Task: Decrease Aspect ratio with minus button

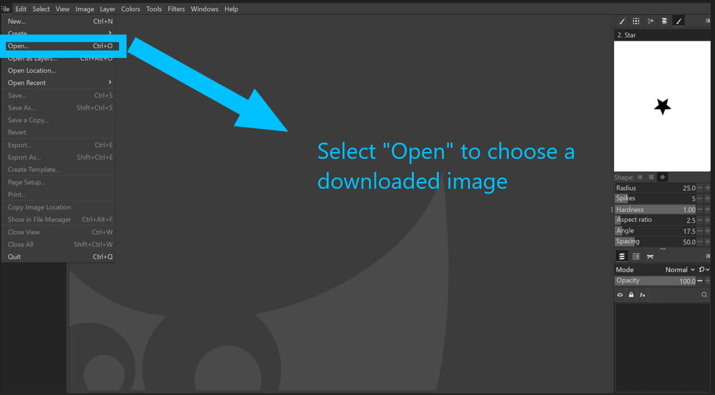Action: point(700,220)
